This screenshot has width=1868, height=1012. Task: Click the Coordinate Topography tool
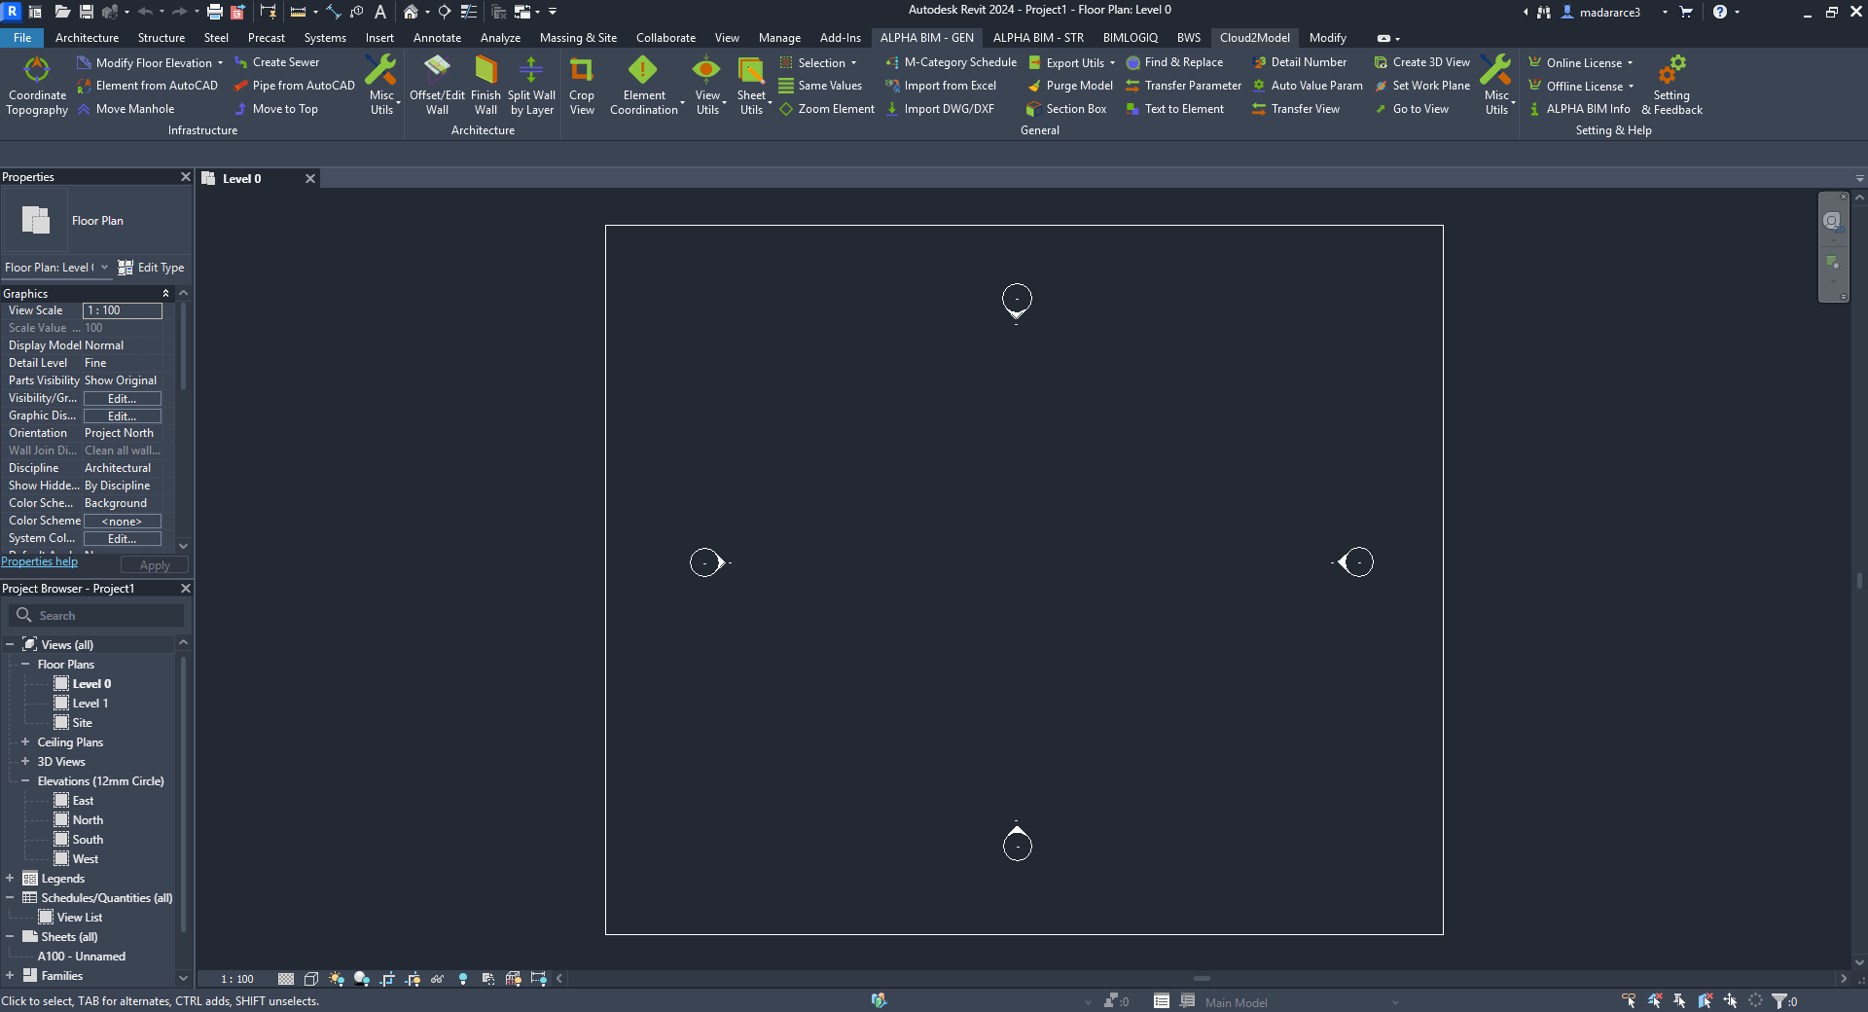[x=37, y=86]
